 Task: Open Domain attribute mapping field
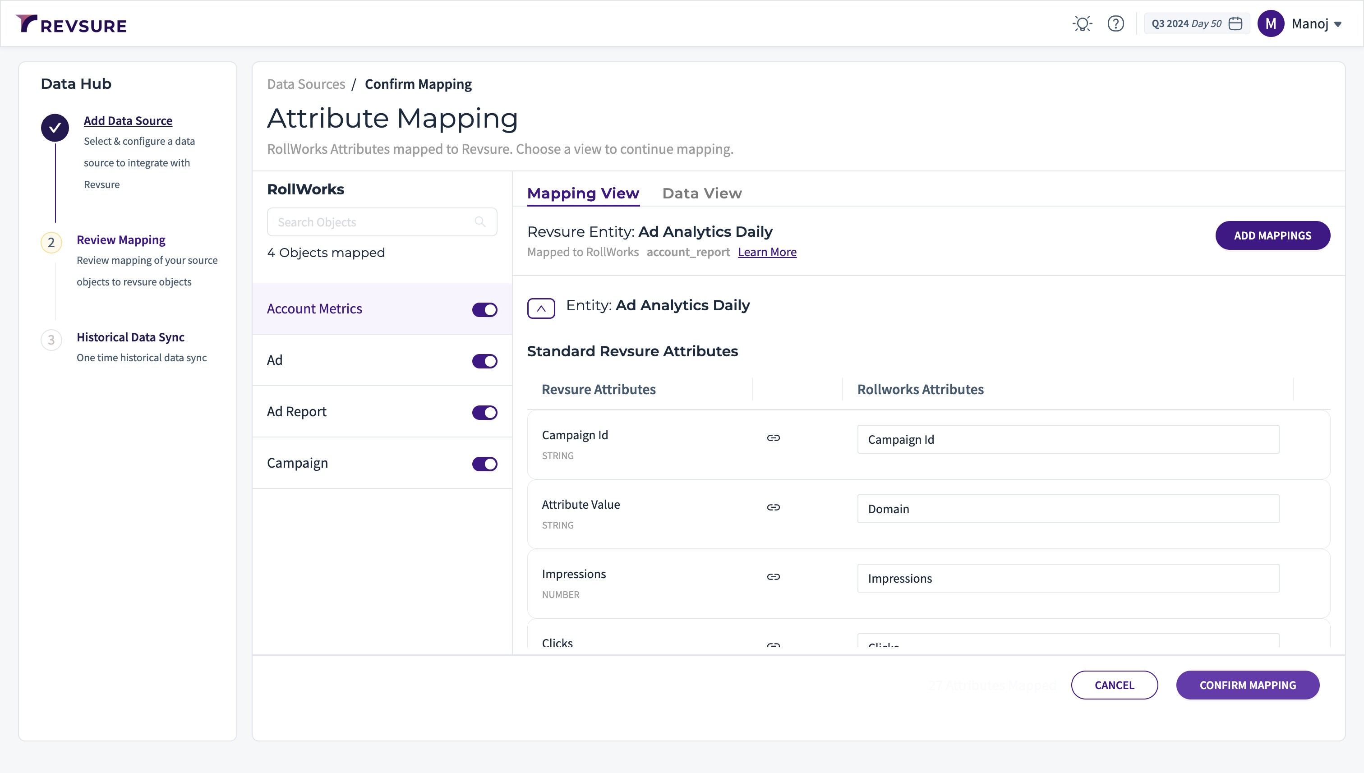coord(1067,509)
